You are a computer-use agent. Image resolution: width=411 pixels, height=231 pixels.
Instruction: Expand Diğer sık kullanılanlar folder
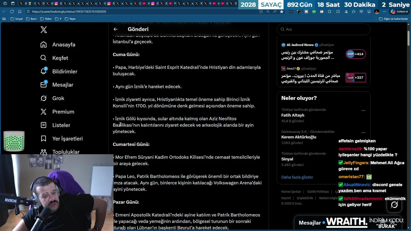pos(393,19)
